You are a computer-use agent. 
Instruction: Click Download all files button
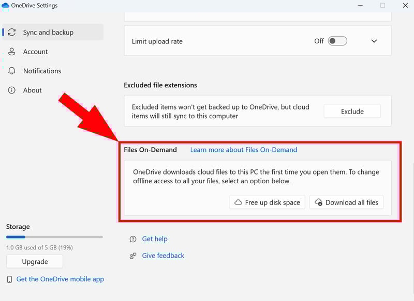tap(346, 202)
